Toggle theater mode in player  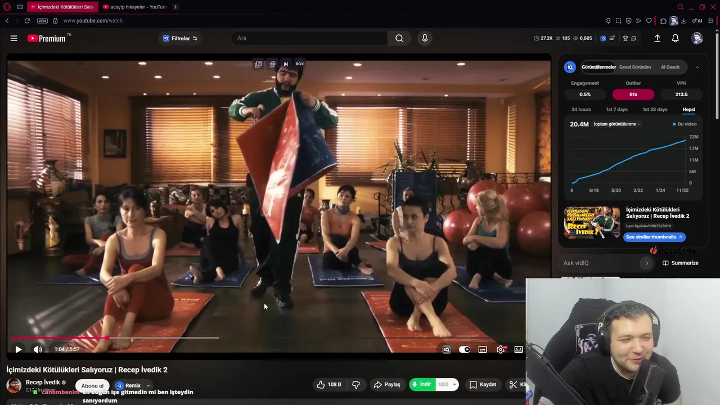(x=519, y=349)
